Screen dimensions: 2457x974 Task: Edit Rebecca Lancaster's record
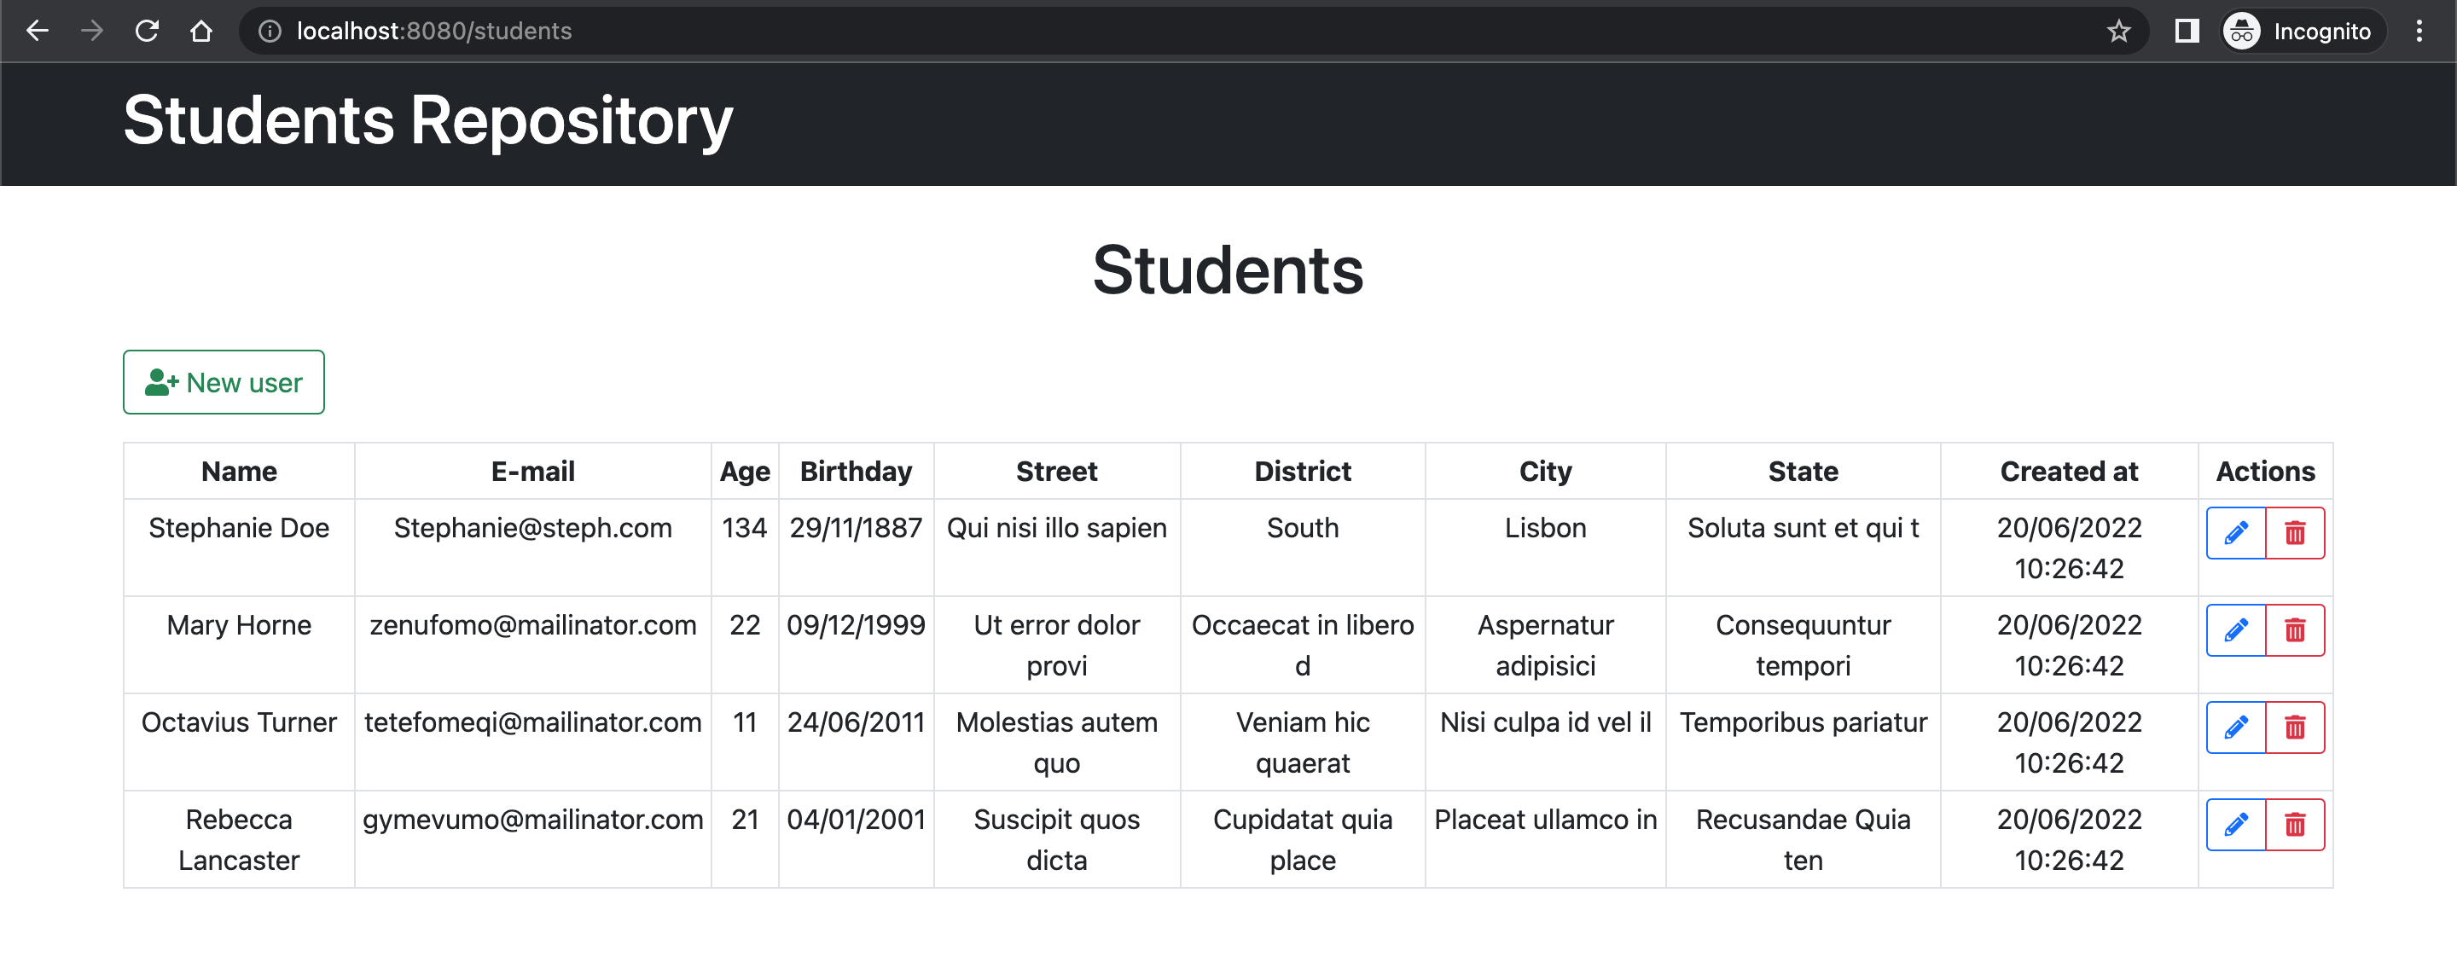pyautogui.click(x=2236, y=824)
